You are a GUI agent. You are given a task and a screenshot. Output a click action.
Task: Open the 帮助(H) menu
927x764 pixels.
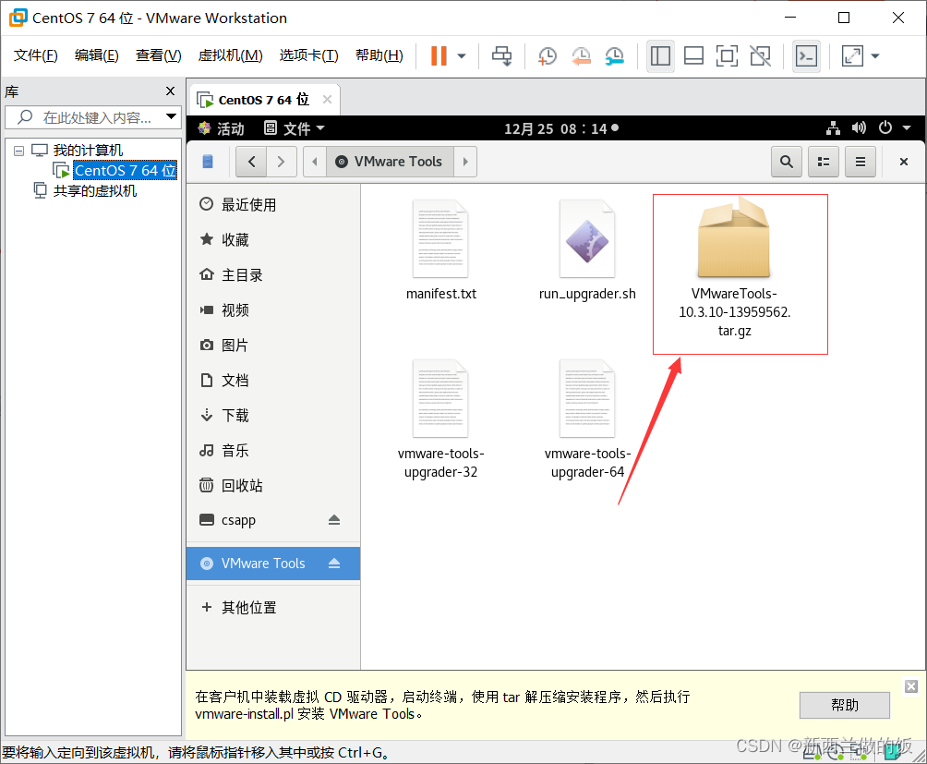point(379,55)
